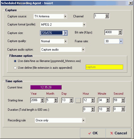This screenshot has height=139, width=134.
Task: Increase the Duration minutes spinner
Action: [108, 108]
